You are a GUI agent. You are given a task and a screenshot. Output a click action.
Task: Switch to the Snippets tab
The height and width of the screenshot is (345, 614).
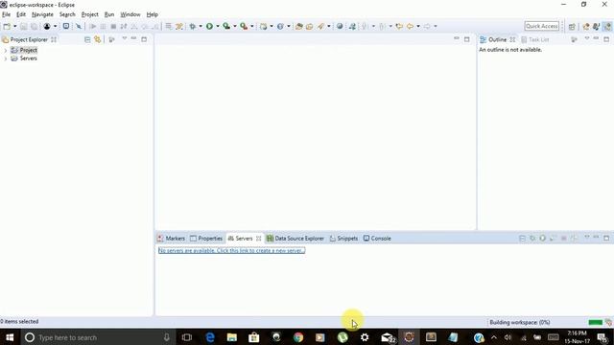click(343, 239)
